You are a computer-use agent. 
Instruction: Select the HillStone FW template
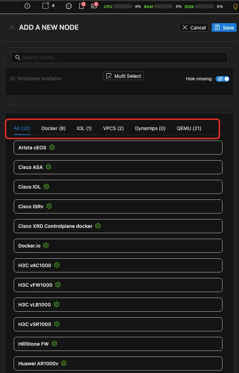[x=118, y=344]
